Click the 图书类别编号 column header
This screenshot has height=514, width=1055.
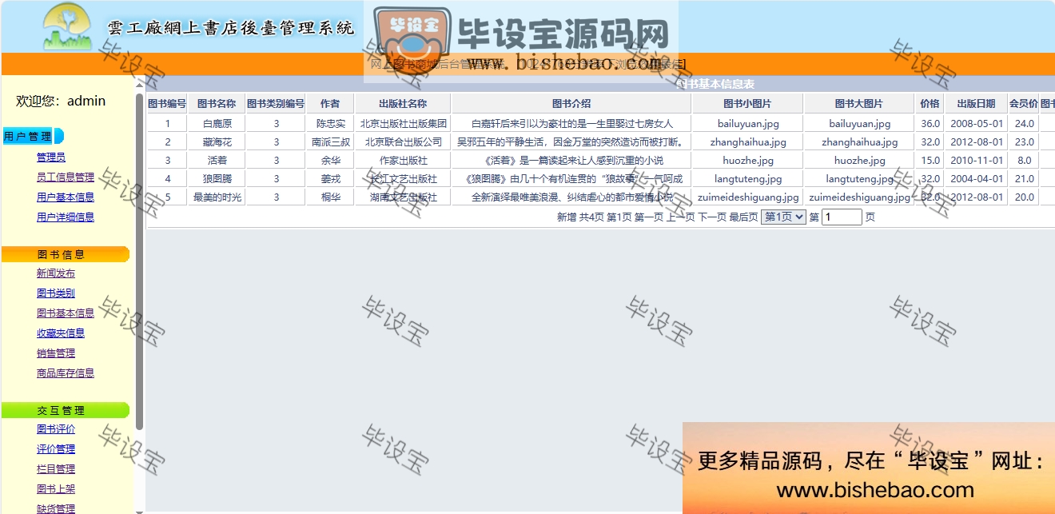pos(276,104)
